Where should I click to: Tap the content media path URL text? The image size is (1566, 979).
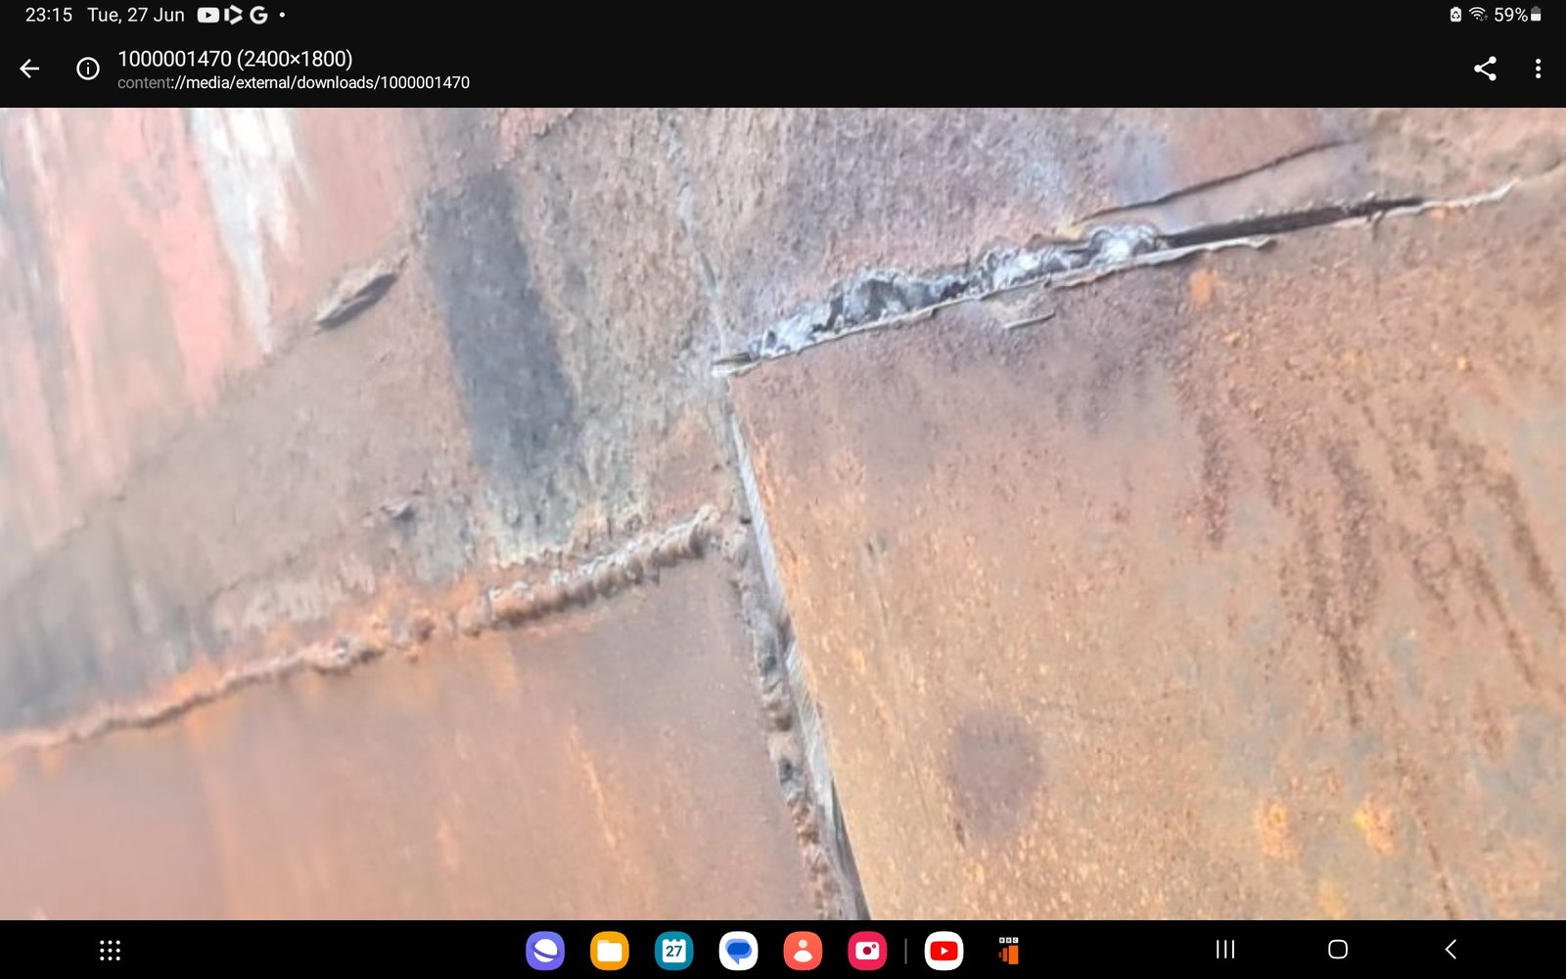(294, 83)
